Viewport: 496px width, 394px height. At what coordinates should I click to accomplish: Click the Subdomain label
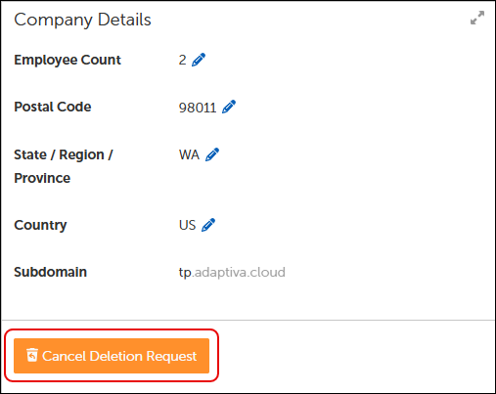pyautogui.click(x=51, y=272)
